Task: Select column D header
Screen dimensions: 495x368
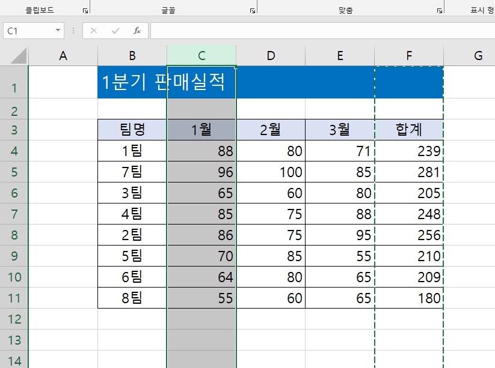Action: point(271,56)
